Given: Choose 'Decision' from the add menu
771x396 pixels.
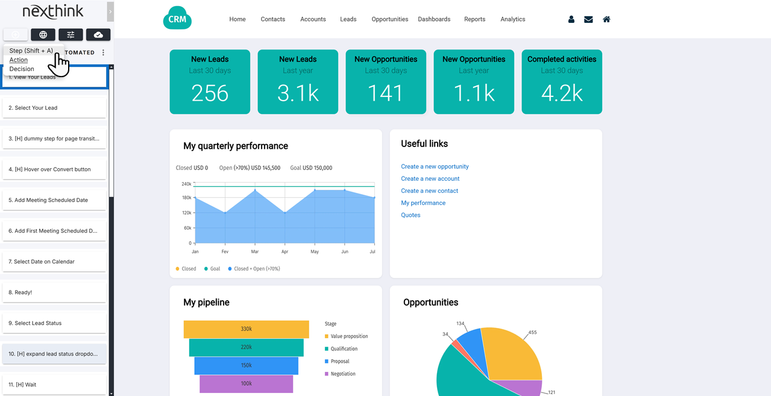Looking at the screenshot, I should click(x=22, y=69).
